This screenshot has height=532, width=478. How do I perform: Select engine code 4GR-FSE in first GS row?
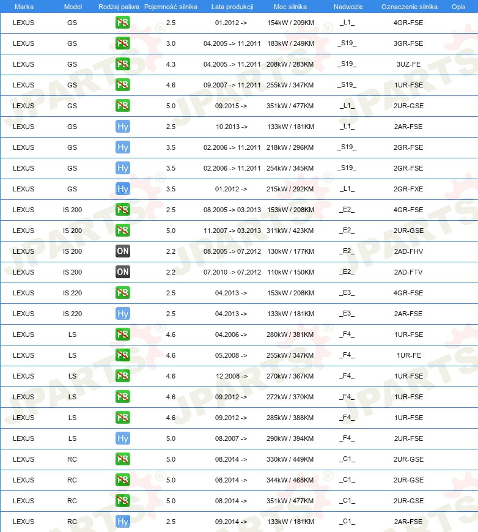pyautogui.click(x=408, y=23)
